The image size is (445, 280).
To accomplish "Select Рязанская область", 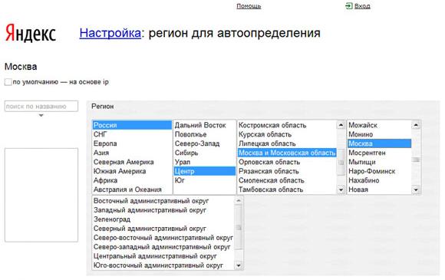I will [287, 171].
